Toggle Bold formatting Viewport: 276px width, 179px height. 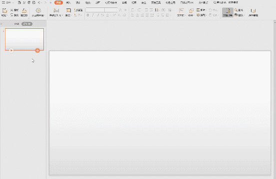pyautogui.click(x=88, y=15)
